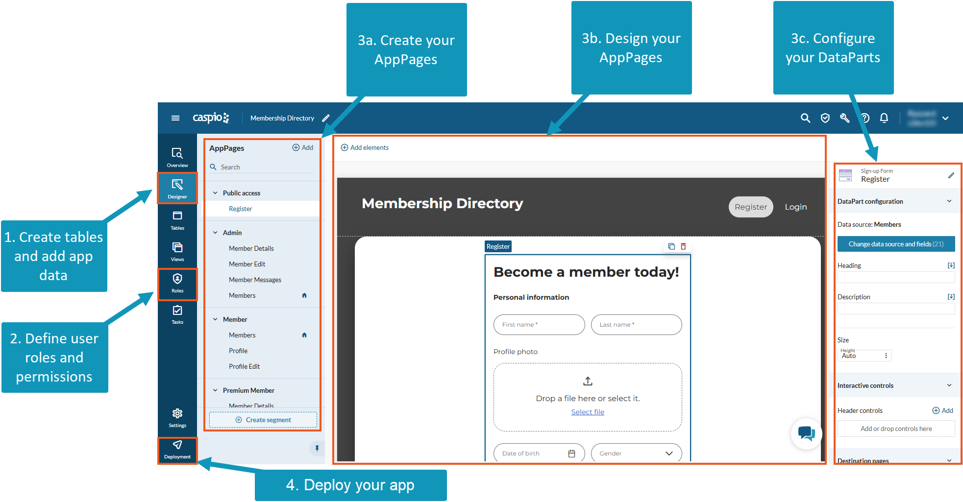
Task: Collapse Interactive controls section
Action: tap(949, 385)
